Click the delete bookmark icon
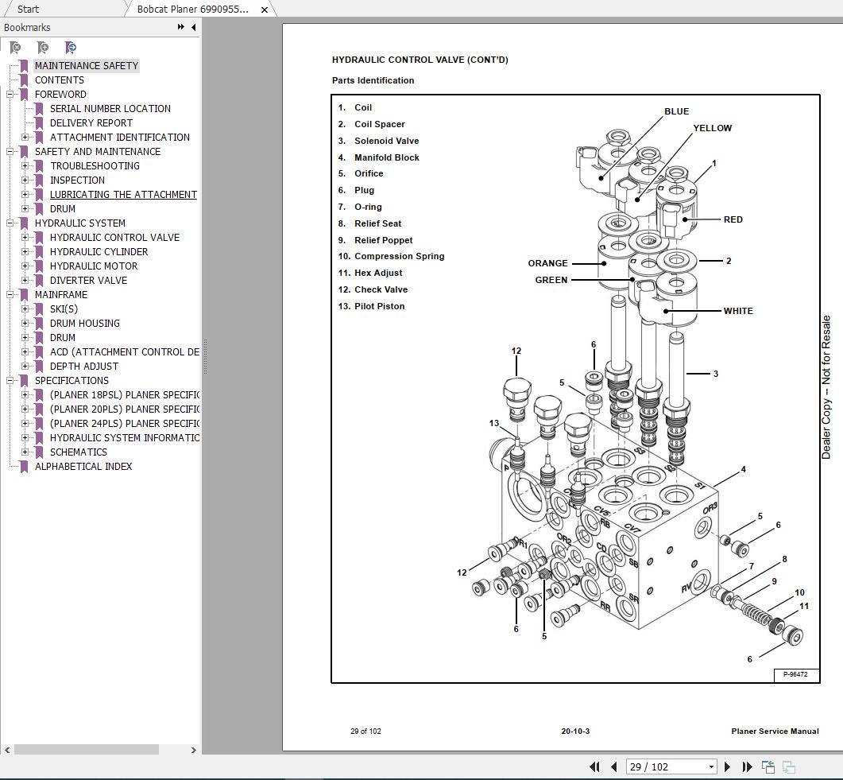 point(14,48)
